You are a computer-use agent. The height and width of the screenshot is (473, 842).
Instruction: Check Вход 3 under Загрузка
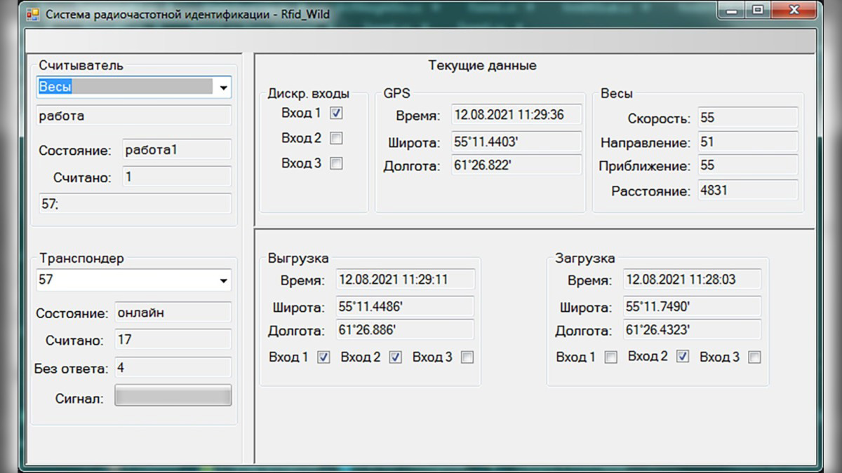tap(754, 357)
